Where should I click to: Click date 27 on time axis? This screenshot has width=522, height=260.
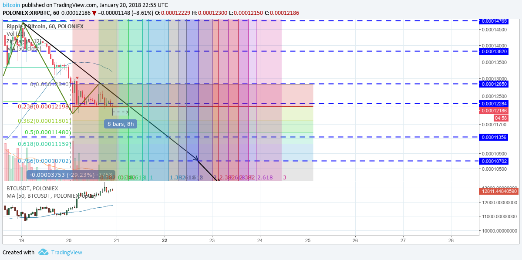click(x=404, y=240)
